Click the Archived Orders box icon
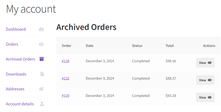The width and height of the screenshot is (221, 112). point(42,59)
